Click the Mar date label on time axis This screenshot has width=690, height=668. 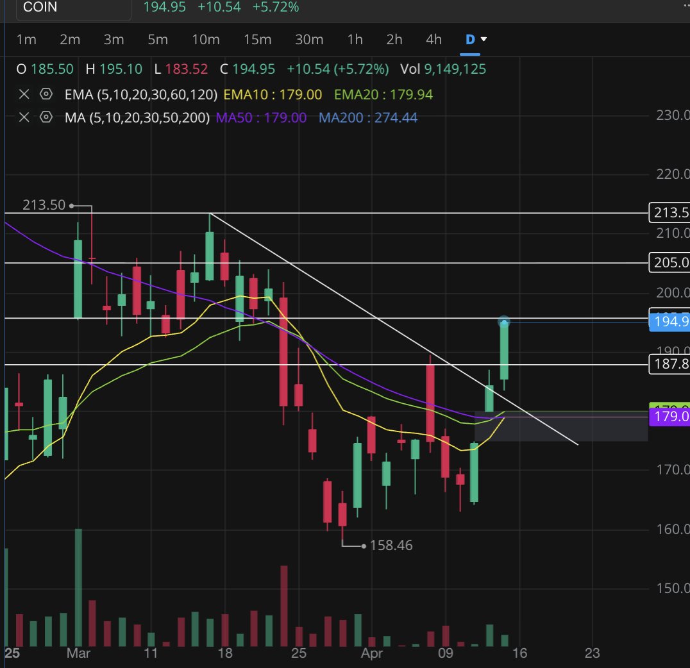click(x=78, y=653)
